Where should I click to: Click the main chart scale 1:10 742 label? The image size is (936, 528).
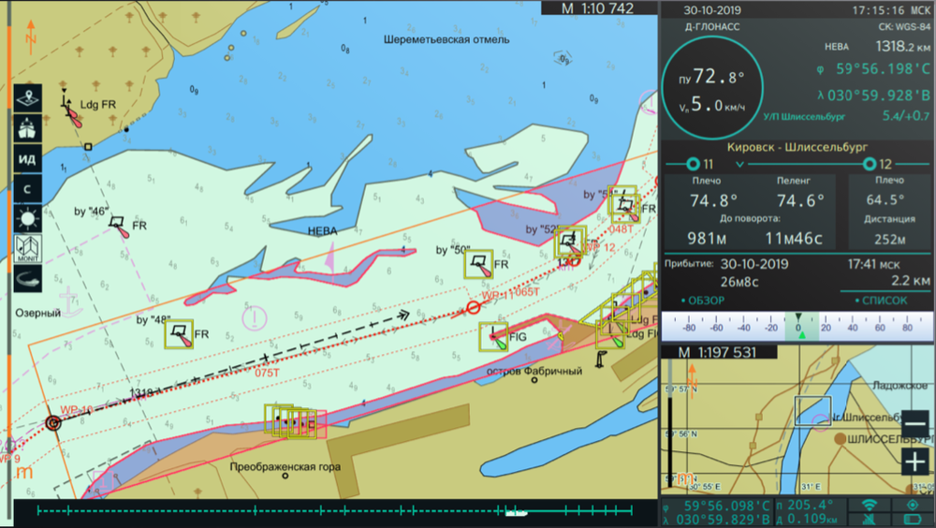(x=597, y=8)
